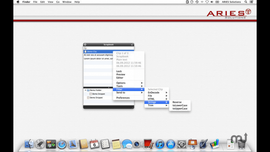The image size is (270, 152).
Task: Expand the File filter submenu
Action: click(x=157, y=96)
